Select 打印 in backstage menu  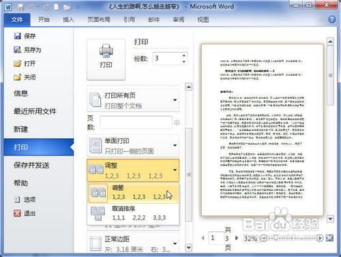coord(39,147)
